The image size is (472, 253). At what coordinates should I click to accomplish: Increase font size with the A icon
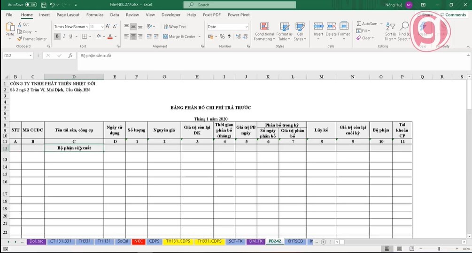click(x=108, y=27)
